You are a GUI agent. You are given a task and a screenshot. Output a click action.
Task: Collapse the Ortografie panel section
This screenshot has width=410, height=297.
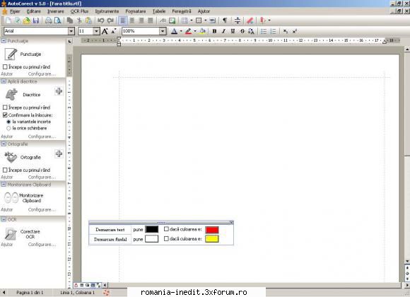4,144
